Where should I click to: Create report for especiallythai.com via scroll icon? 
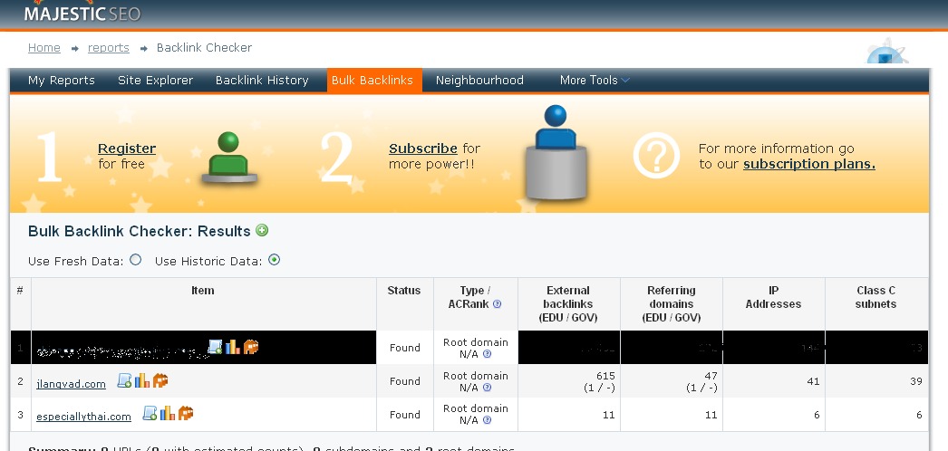pos(150,414)
